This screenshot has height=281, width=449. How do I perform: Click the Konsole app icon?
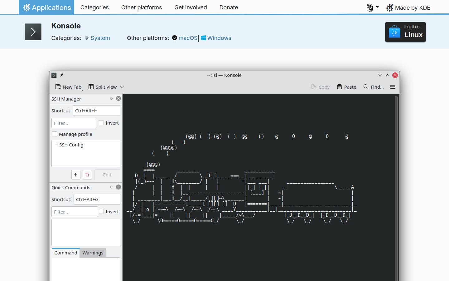pyautogui.click(x=33, y=32)
